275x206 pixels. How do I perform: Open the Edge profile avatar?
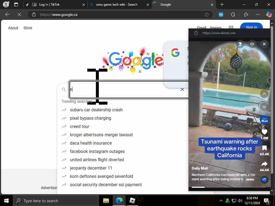point(6,4)
